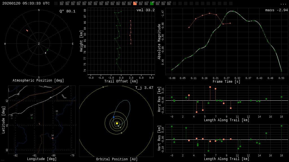This screenshot has width=289, height=162.
Task: Click the Q* 80.1 value
Action: pyautogui.click(x=67, y=11)
